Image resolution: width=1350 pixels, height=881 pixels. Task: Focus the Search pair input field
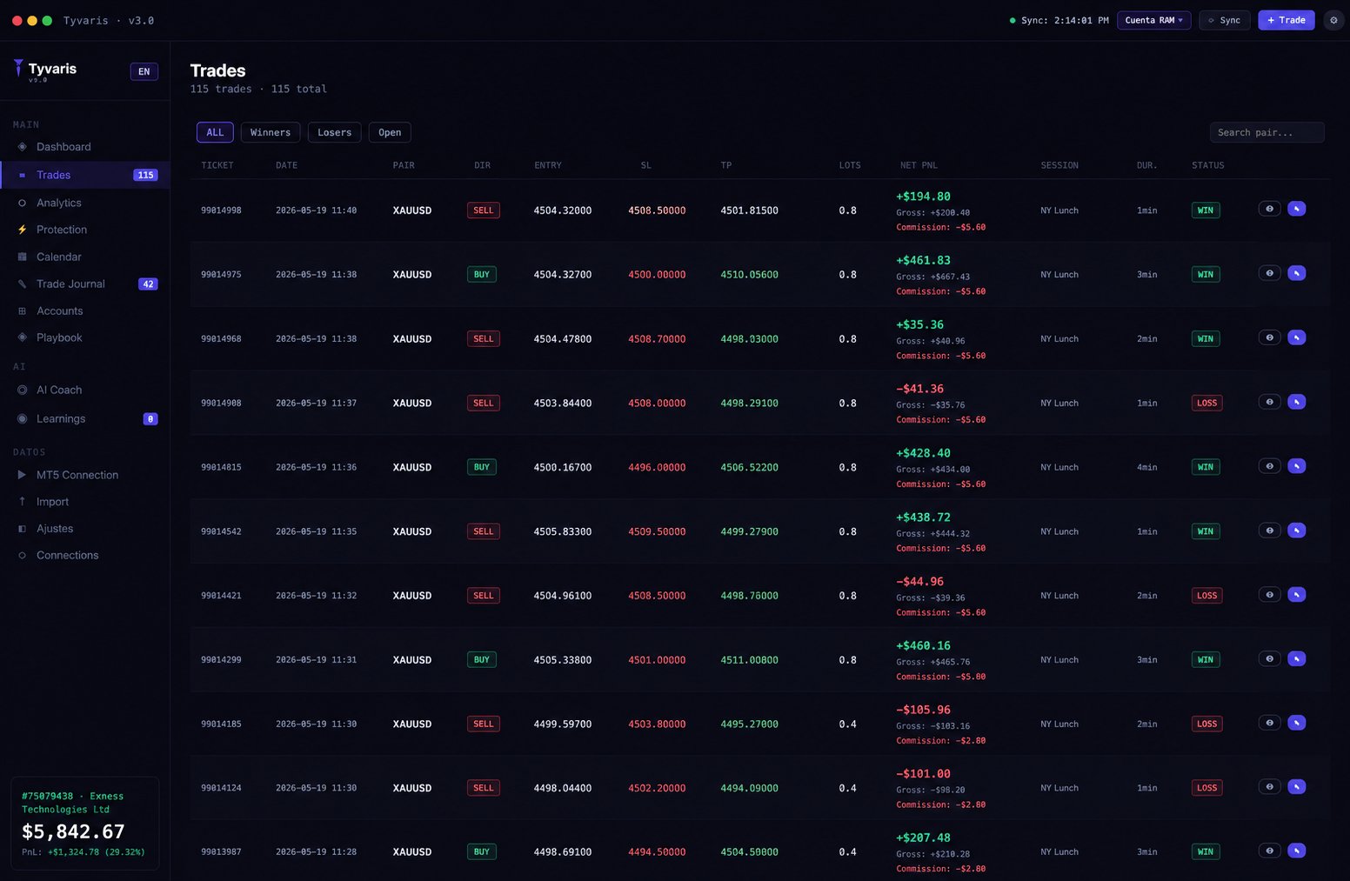point(1266,132)
